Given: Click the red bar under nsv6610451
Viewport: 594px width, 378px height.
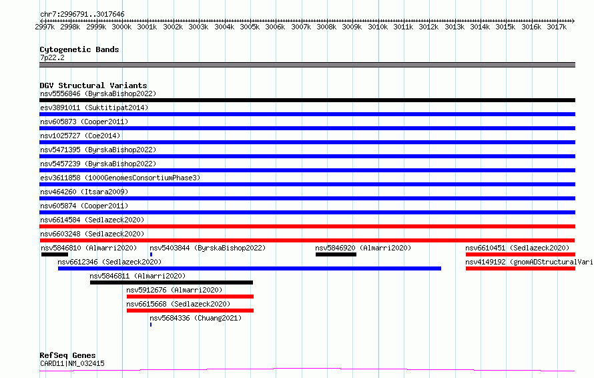Looking at the screenshot, I should tap(521, 254).
